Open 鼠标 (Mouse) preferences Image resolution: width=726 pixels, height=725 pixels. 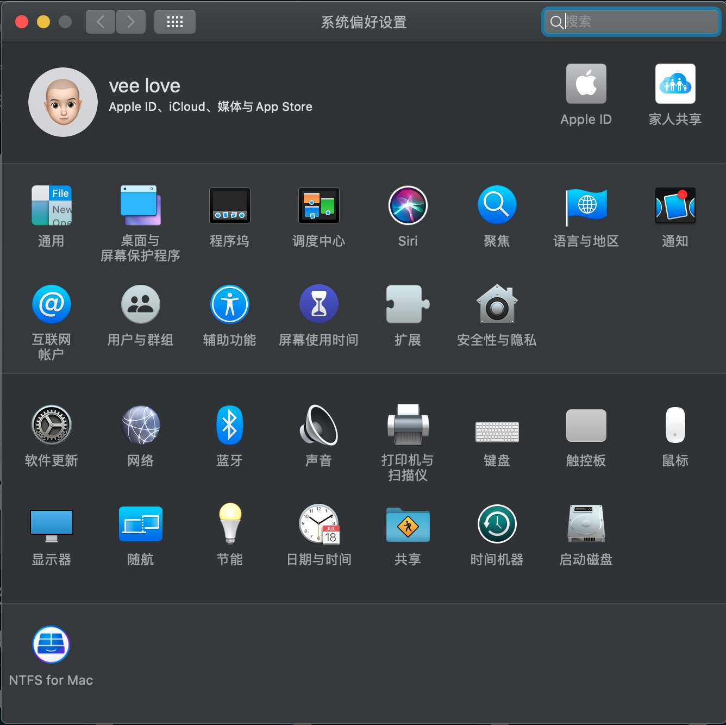click(x=675, y=425)
